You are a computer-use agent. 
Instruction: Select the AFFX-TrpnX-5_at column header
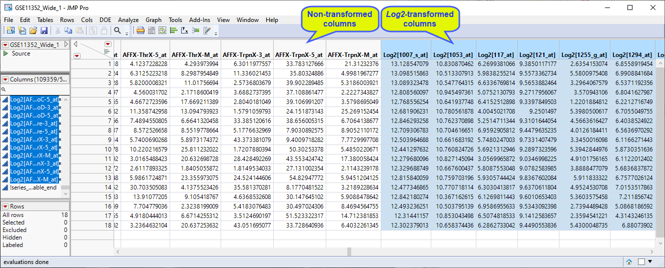click(299, 55)
